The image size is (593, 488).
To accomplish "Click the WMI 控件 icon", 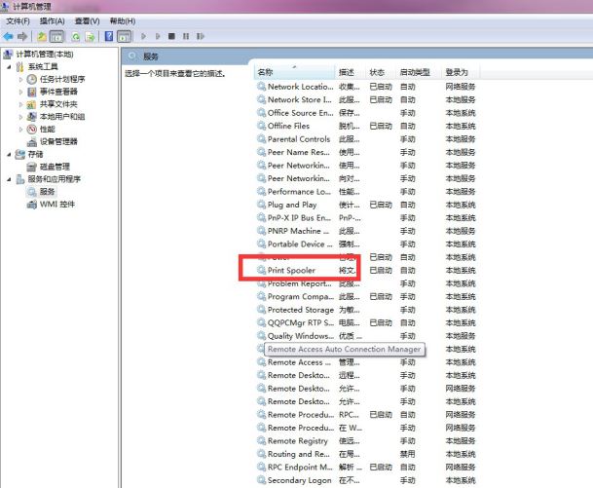I will [x=32, y=205].
